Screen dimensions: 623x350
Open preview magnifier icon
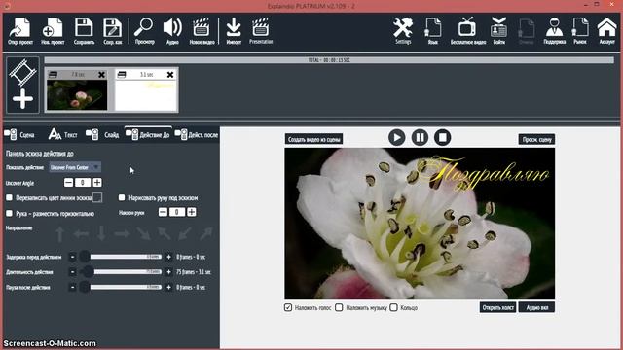click(x=144, y=31)
